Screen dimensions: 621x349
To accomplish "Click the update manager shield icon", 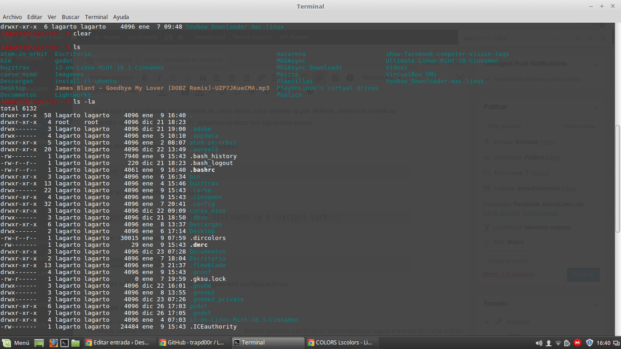I will (x=590, y=343).
